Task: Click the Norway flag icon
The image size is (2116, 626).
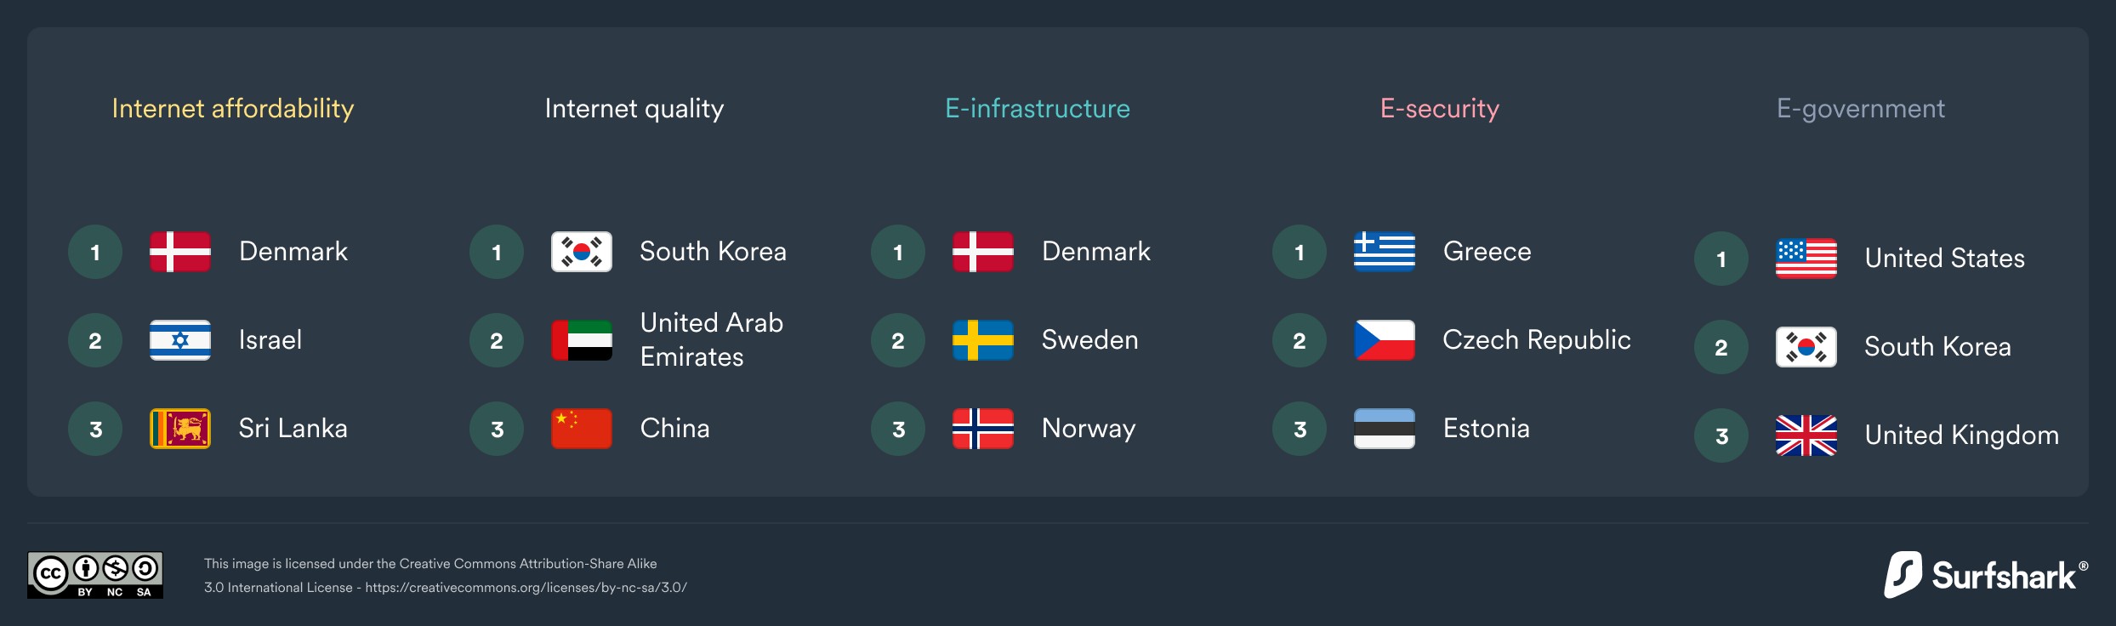Action: pyautogui.click(x=983, y=429)
